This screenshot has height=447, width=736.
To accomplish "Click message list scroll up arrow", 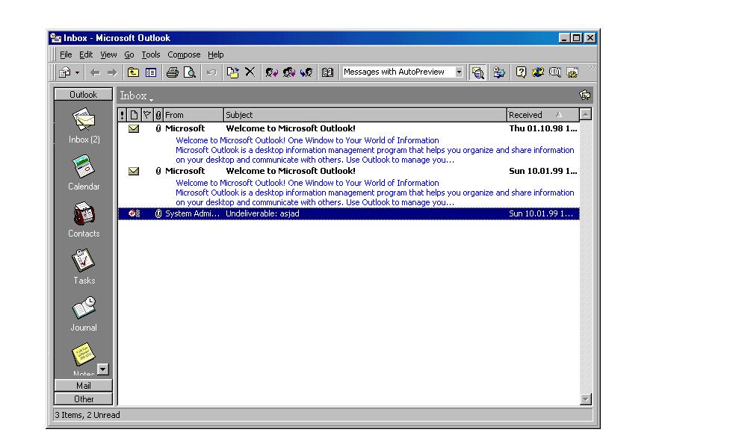I will pos(585,114).
